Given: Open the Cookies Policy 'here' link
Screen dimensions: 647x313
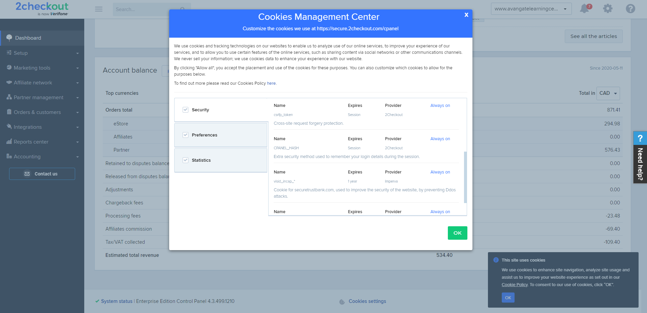Looking at the screenshot, I should (271, 83).
